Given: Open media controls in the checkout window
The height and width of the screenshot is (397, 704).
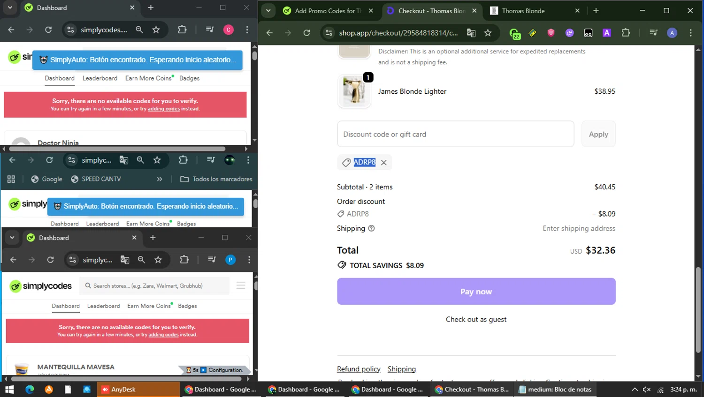Looking at the screenshot, I should click(653, 33).
